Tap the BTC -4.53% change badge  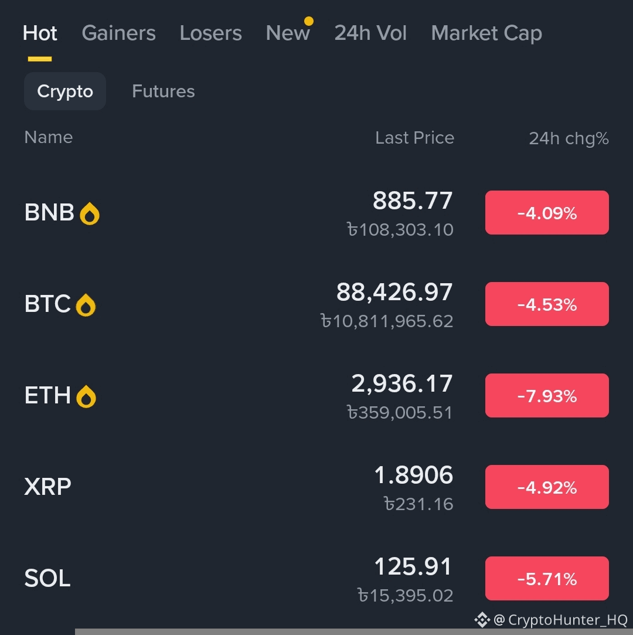[547, 304]
